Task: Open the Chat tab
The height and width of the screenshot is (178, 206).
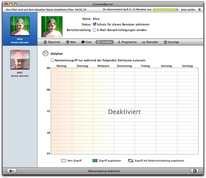Action: click(86, 42)
